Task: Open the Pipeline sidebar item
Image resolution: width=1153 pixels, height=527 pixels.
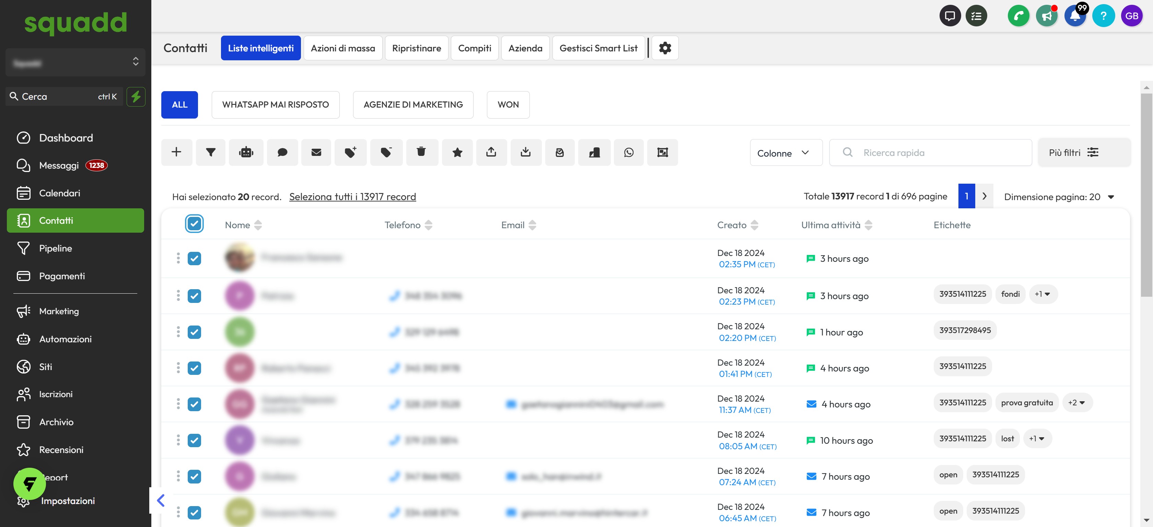Action: pos(56,248)
